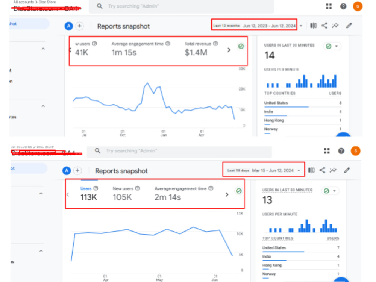Add comparison plus button in top snapshot
376x282 pixels.
pos(80,26)
